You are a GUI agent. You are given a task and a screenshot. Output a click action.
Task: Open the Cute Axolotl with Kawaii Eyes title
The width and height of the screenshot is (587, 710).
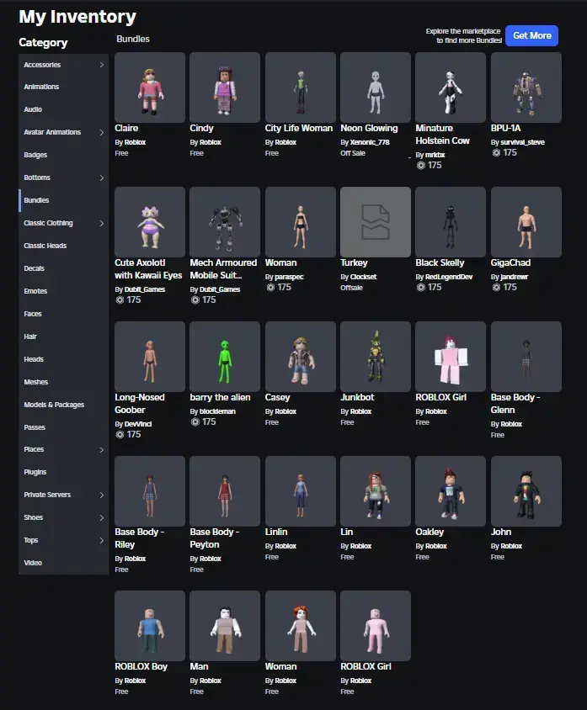(148, 269)
